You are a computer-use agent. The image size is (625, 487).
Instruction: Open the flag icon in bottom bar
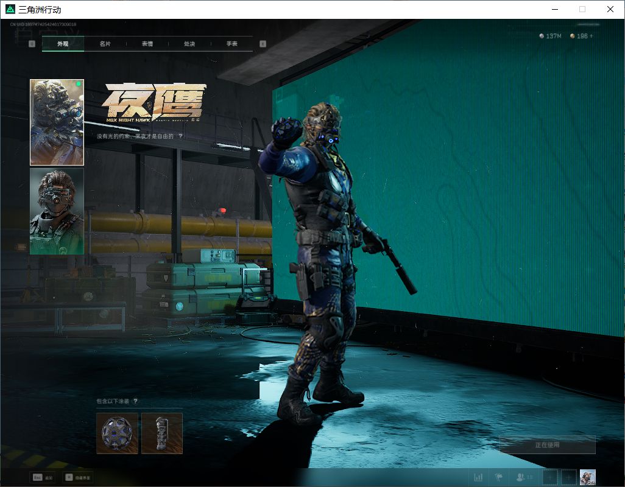point(498,477)
